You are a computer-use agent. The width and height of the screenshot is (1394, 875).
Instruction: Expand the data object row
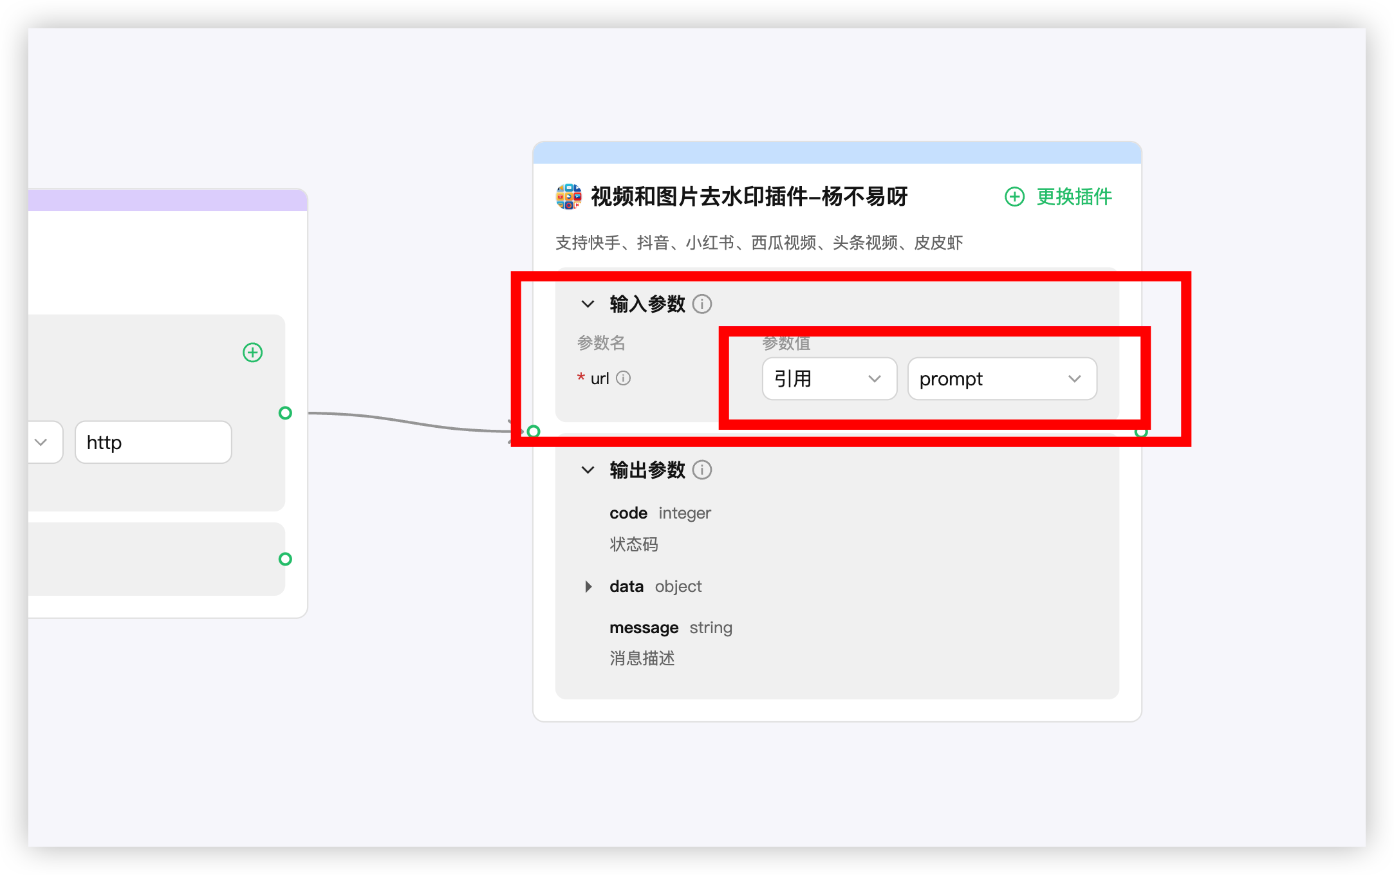pos(588,586)
